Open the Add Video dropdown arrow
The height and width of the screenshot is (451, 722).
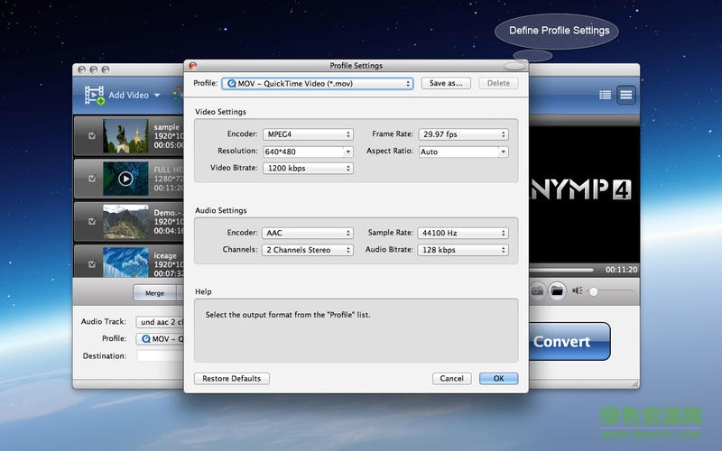157,96
